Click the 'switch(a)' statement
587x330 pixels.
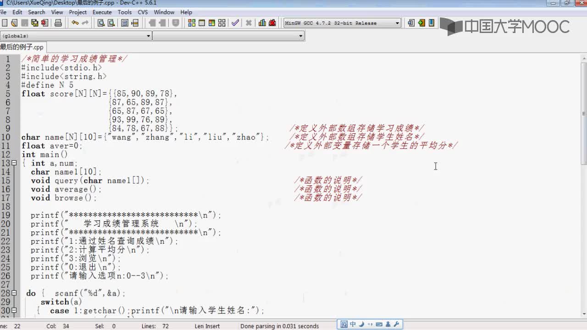(61, 302)
